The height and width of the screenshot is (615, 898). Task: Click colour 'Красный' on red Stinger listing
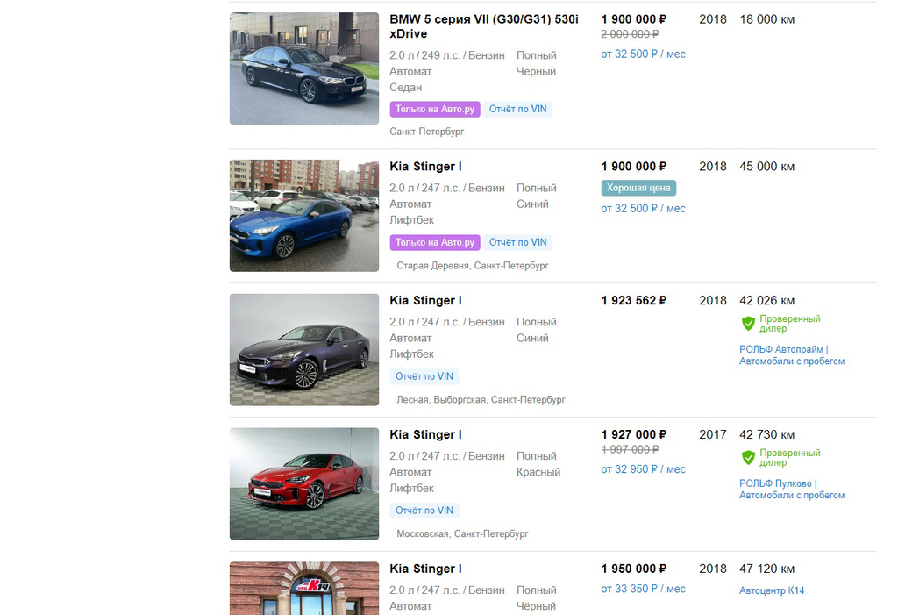538,472
